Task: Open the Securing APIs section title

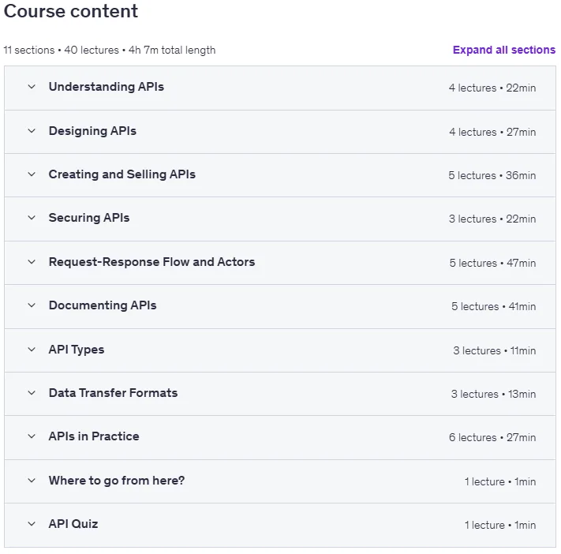Action: point(89,218)
